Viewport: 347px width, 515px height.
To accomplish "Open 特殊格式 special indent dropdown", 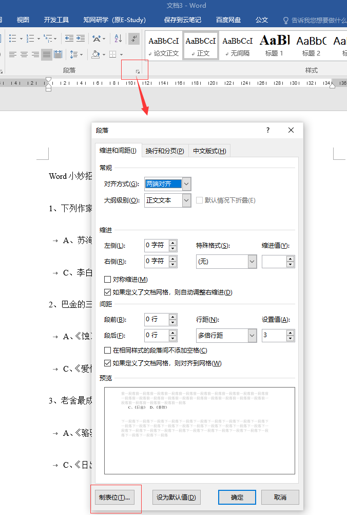I will (x=252, y=262).
